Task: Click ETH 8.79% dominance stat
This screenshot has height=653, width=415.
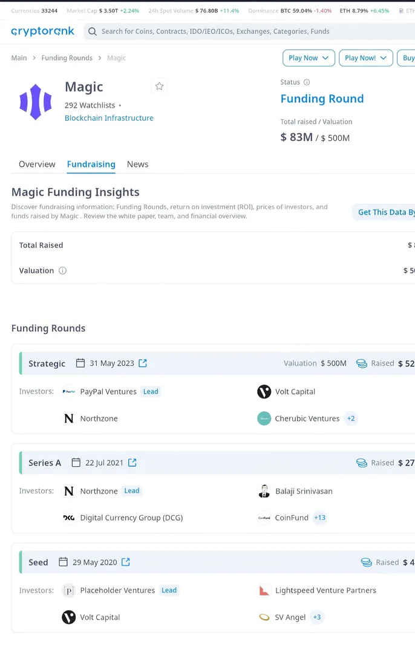Action: (x=364, y=11)
